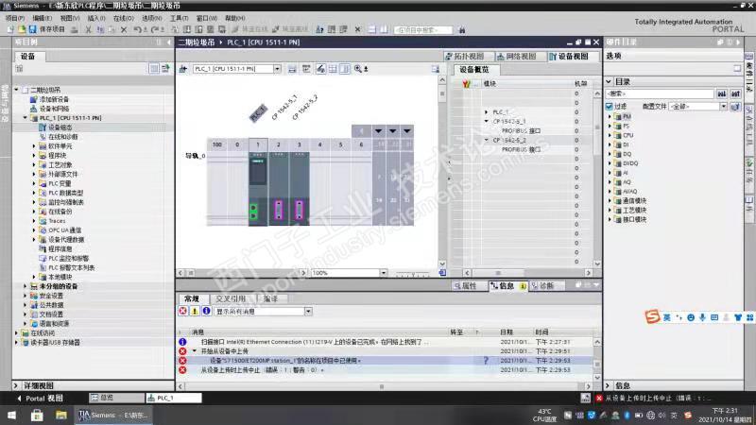Click the undo arrow in toolbar
The height and width of the screenshot is (425, 756).
[137, 29]
